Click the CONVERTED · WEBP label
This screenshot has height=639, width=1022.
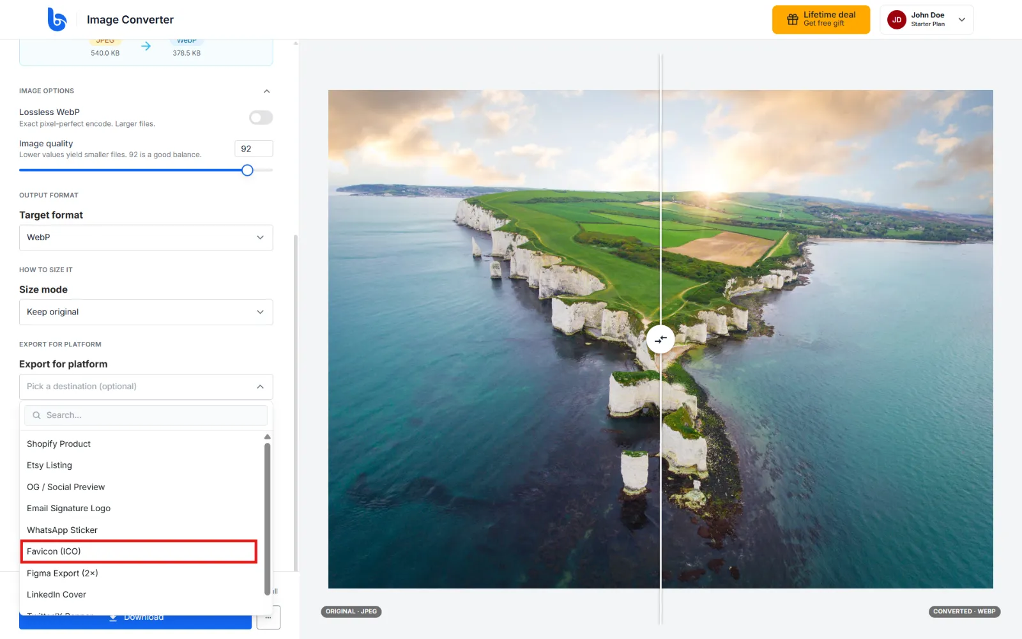965,612
